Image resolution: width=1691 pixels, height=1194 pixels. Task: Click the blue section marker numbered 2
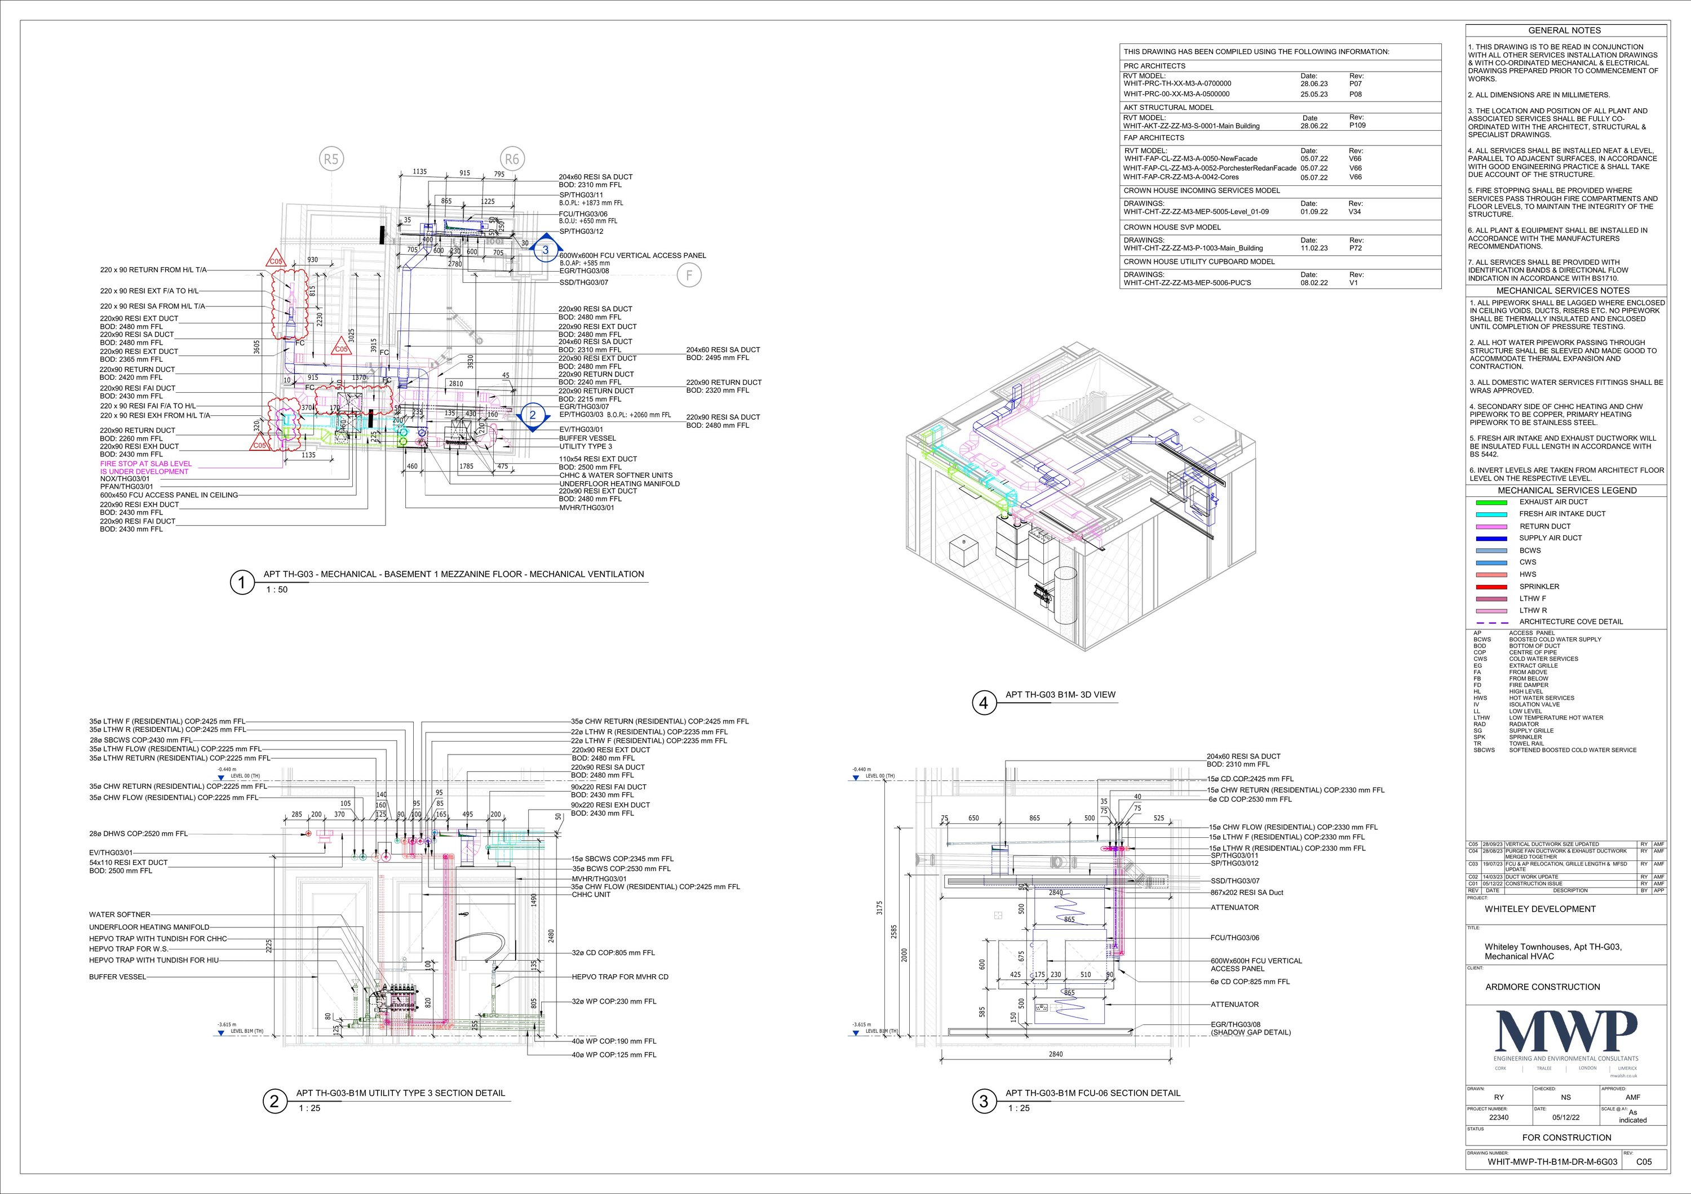click(533, 415)
